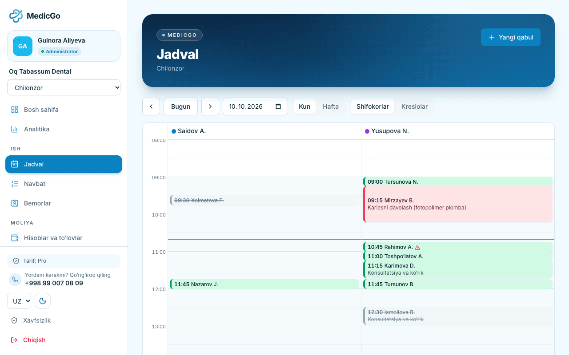
Task: Click the MedicGo logo icon
Action: click(16, 16)
